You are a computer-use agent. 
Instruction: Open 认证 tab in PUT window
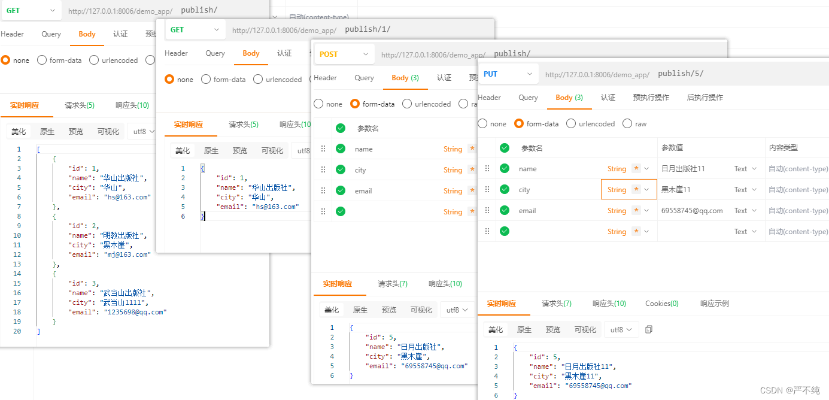click(x=608, y=98)
